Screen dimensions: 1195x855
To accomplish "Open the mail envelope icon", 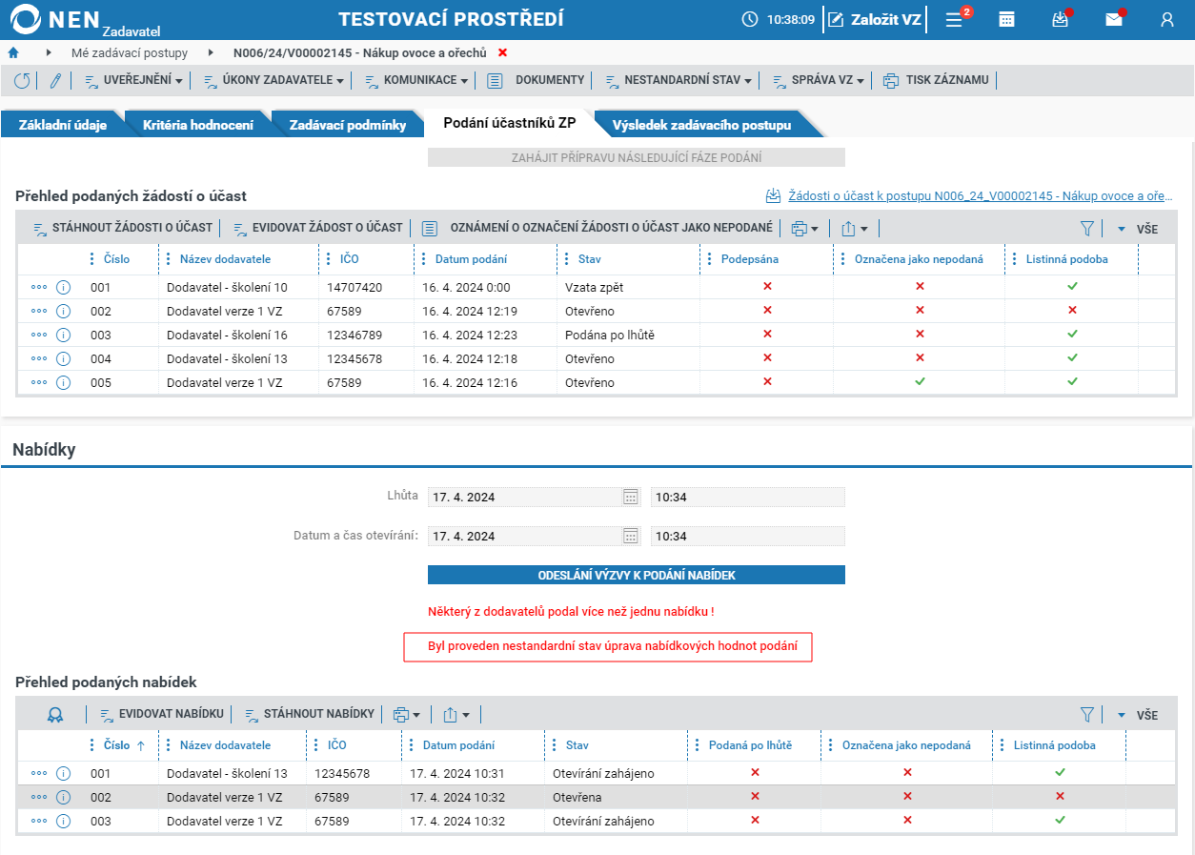I will tap(1114, 19).
